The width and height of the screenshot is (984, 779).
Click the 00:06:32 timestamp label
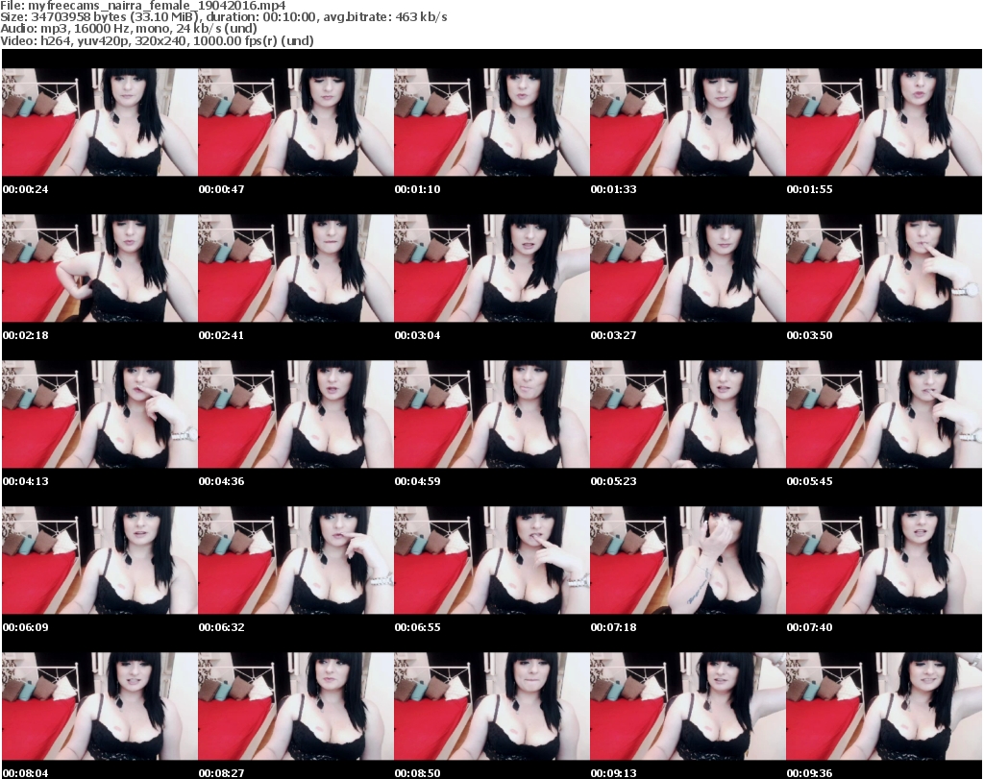(x=222, y=627)
